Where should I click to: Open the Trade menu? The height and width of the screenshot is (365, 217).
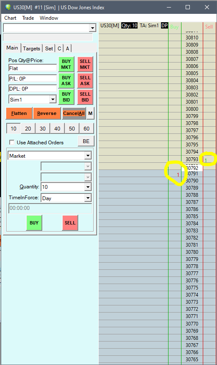pyautogui.click(x=28, y=18)
